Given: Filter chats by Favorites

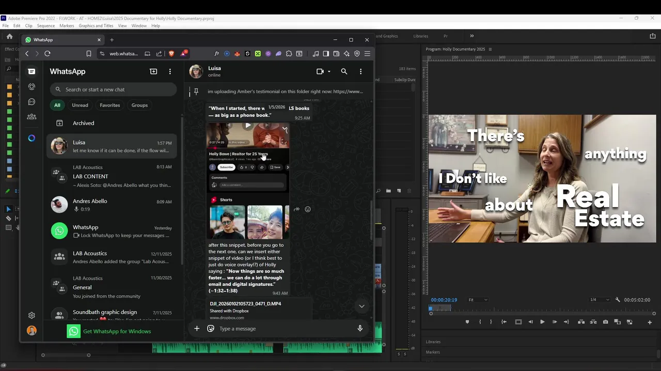Looking at the screenshot, I should click(x=110, y=105).
